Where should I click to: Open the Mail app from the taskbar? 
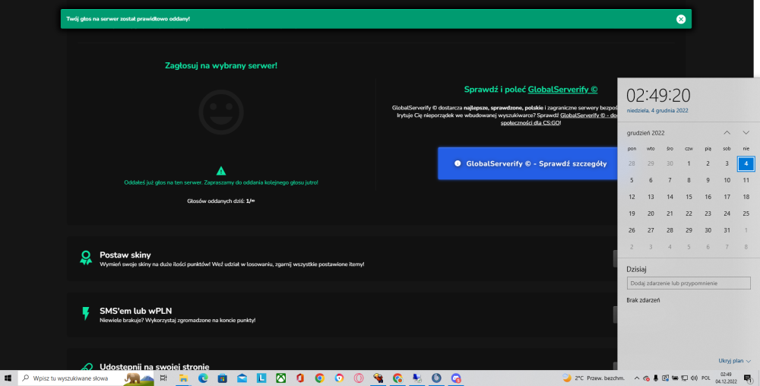242,378
